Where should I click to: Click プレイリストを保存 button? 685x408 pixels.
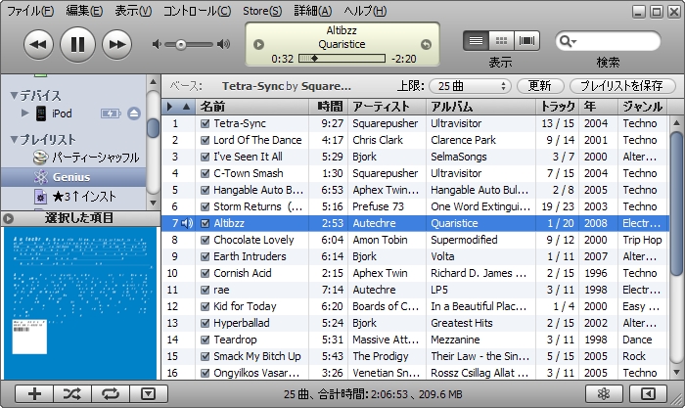tap(621, 86)
